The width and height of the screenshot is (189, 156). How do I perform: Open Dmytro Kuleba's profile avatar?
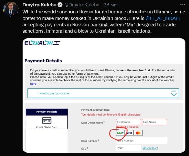pos(11,9)
